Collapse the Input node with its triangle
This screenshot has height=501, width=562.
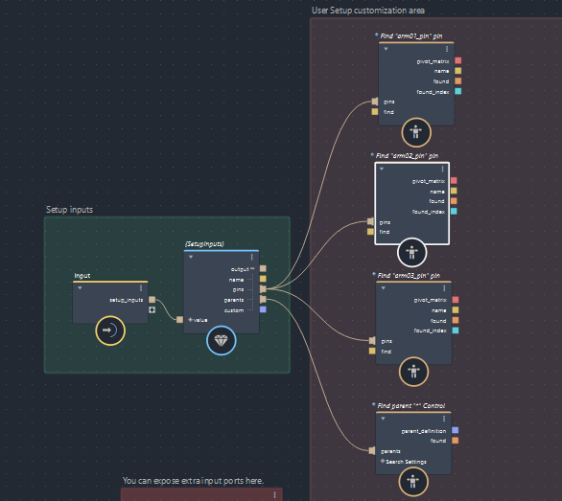80,288
